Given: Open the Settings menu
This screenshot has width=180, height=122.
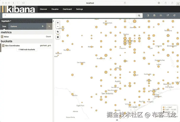Looking at the screenshot, I should (x=80, y=9).
